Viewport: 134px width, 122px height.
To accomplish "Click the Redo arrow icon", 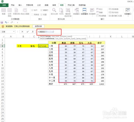I will [x=12, y=22].
